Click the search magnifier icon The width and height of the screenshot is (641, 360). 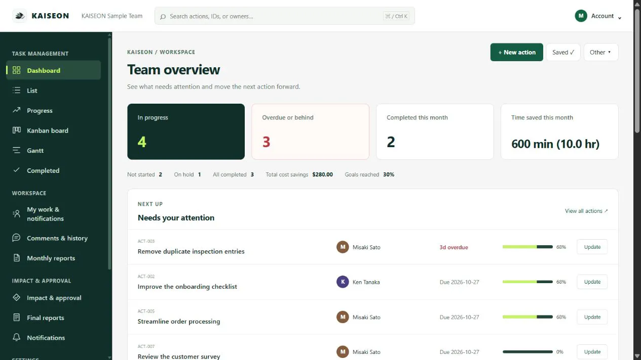click(163, 16)
